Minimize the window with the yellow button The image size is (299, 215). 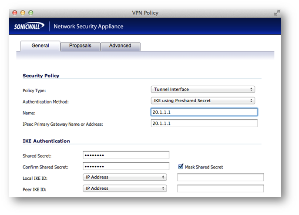[x=23, y=13]
